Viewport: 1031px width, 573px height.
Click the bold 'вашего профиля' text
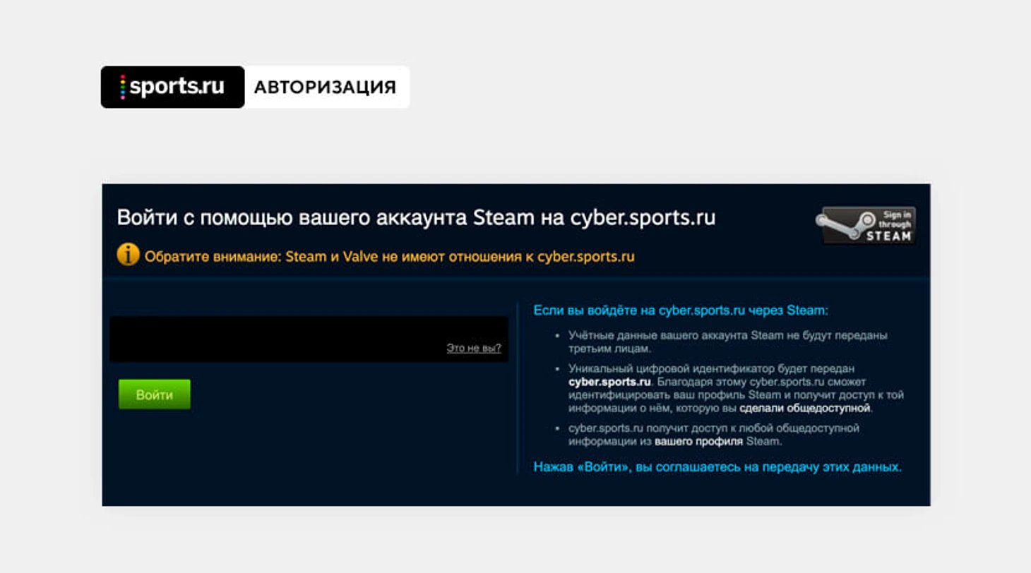698,442
